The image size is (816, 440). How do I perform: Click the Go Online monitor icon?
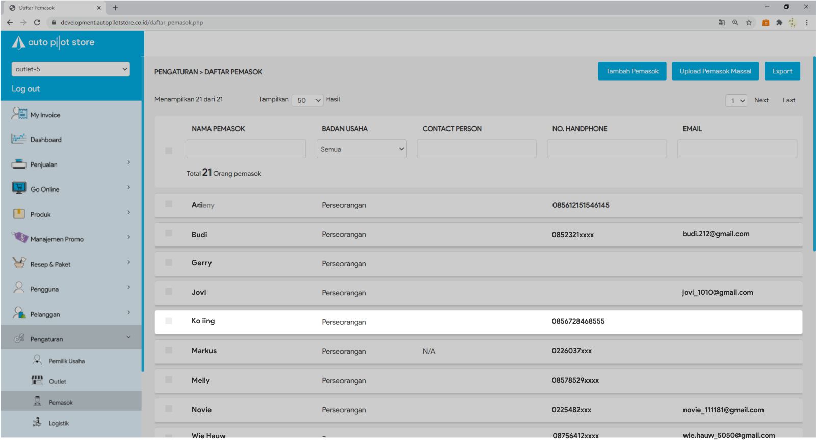pos(19,188)
